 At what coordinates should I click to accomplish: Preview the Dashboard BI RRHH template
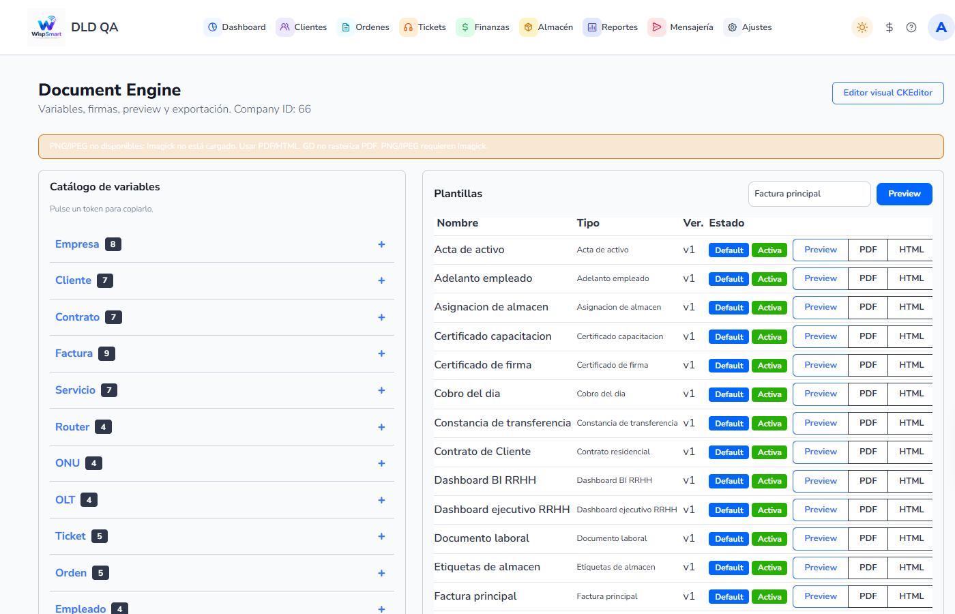pos(820,481)
